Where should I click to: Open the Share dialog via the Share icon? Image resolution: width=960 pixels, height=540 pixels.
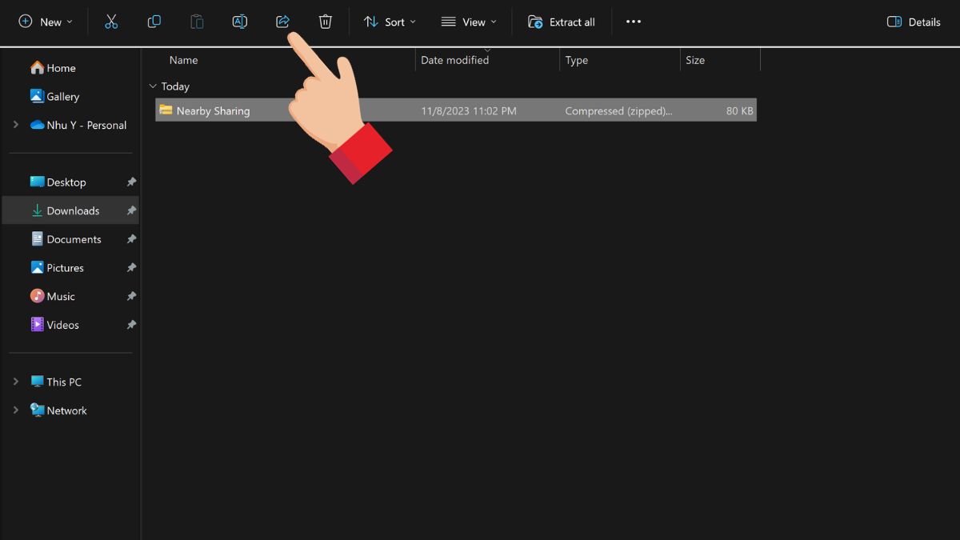pyautogui.click(x=282, y=22)
